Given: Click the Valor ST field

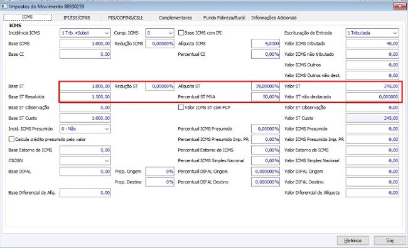Looking at the screenshot, I should pos(372,86).
